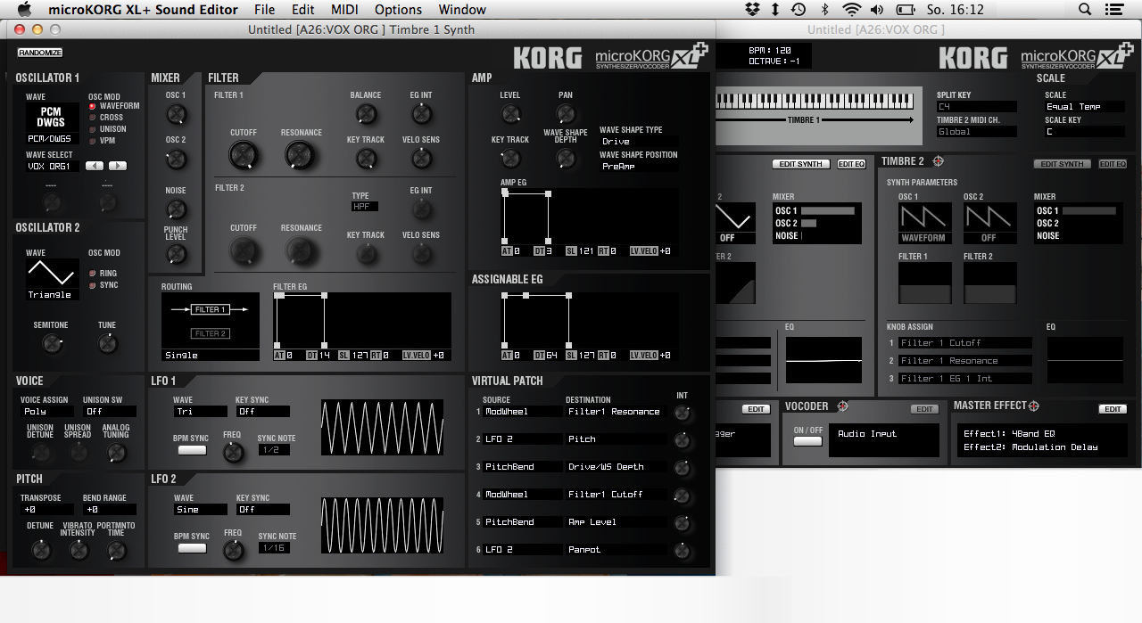Open the Time Machine status icon
1142x623 pixels.
(798, 10)
